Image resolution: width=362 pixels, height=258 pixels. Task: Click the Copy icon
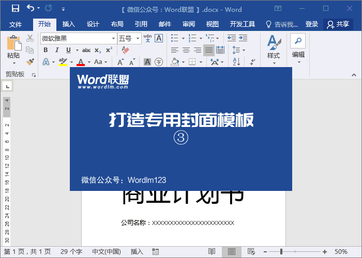30,50
